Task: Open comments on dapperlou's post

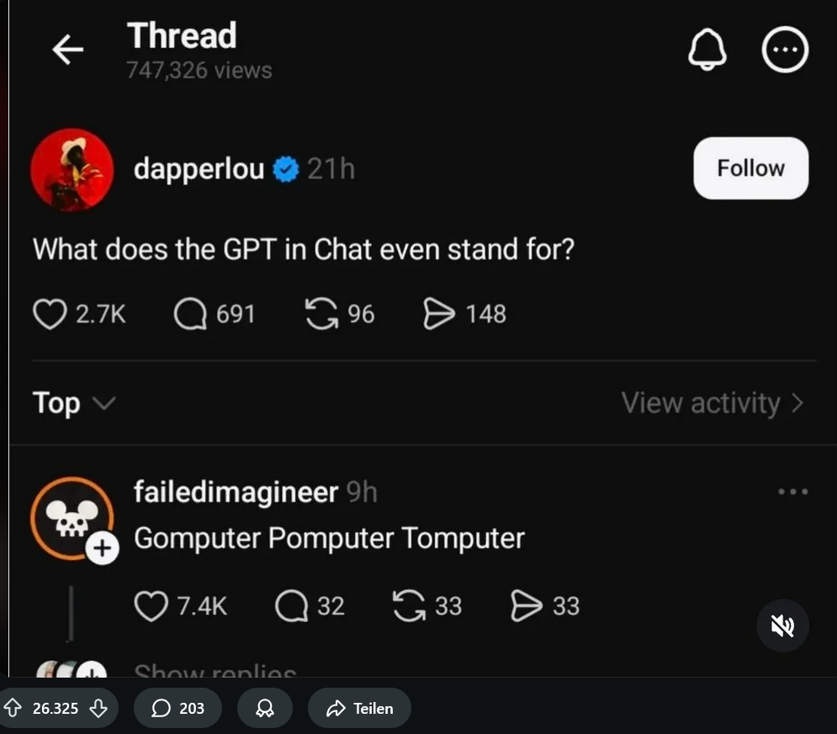Action: pos(190,315)
